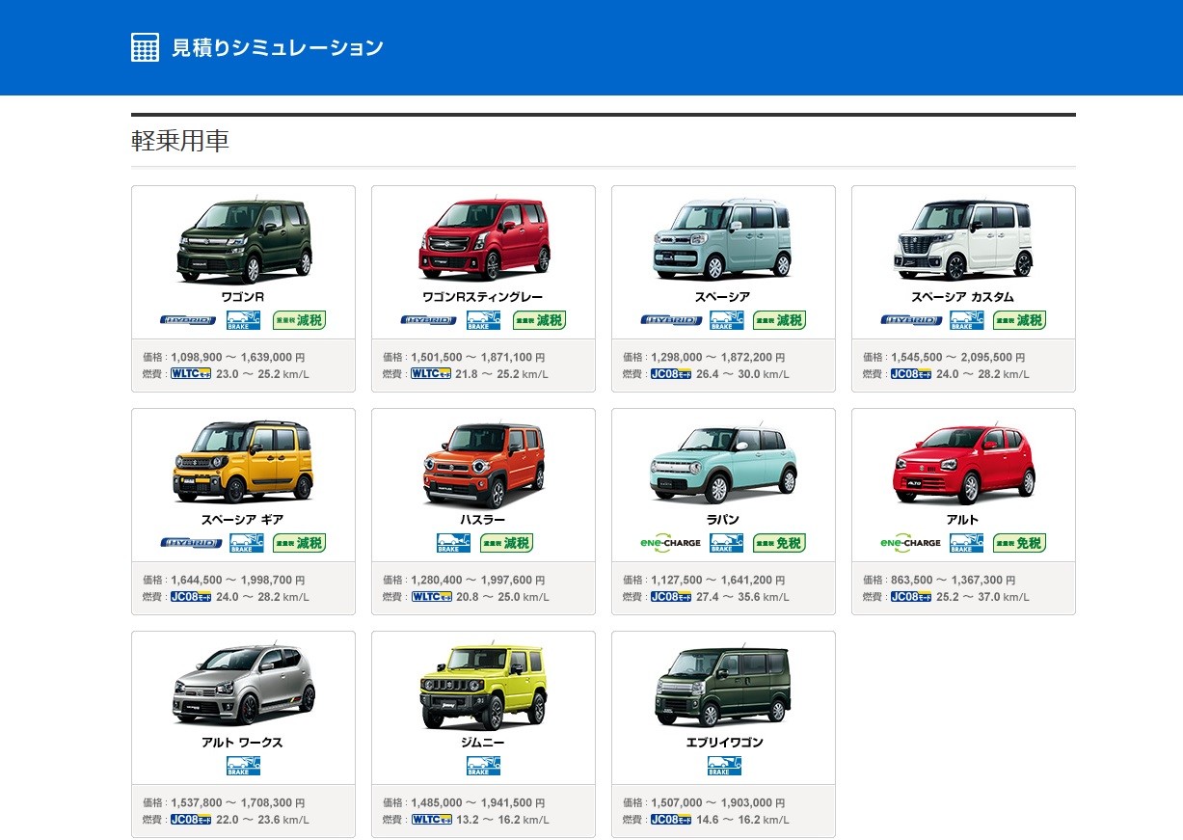Click the ワゴンR 減税 tax badge
Image resolution: width=1183 pixels, height=840 pixels.
(300, 320)
